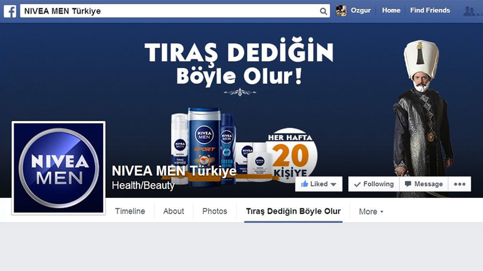The image size is (483, 271).
Task: Open the Liked dropdown button
Action: (319, 184)
